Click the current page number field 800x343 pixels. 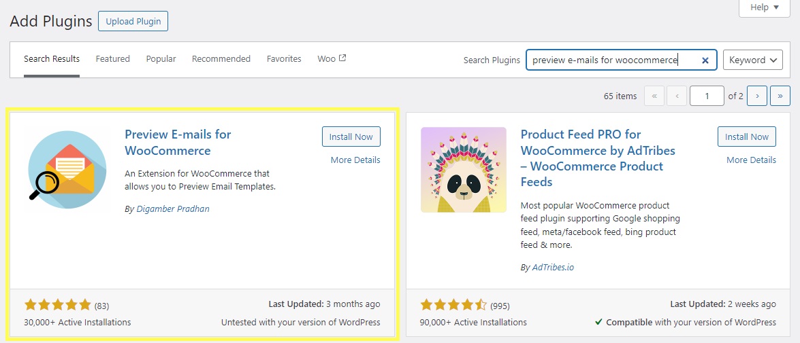[x=707, y=96]
